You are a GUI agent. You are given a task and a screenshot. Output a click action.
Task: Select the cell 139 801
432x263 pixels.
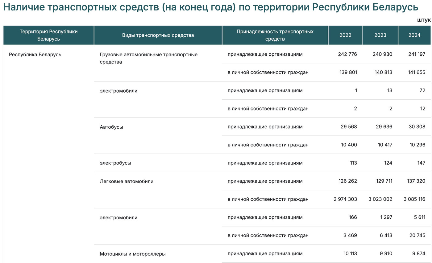[x=348, y=72]
